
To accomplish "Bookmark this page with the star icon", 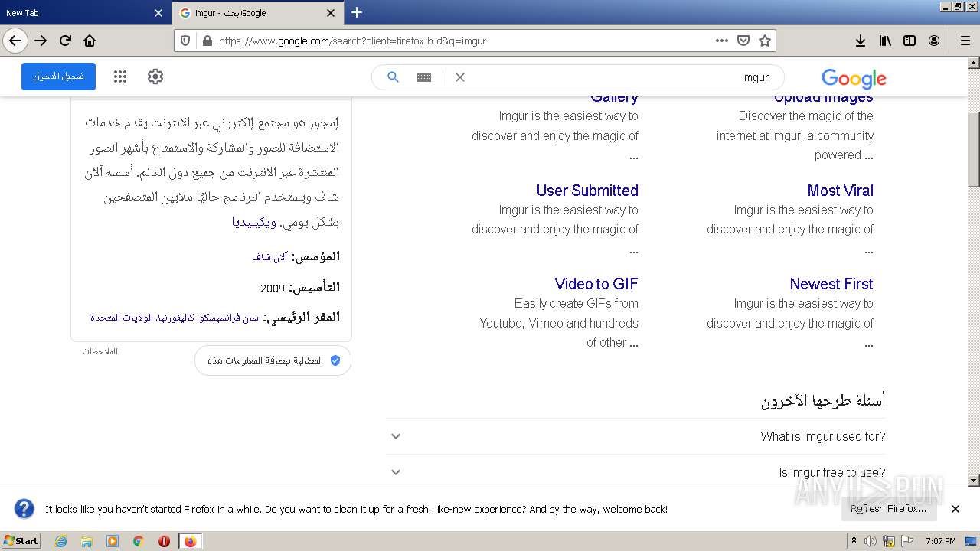I will 764,41.
